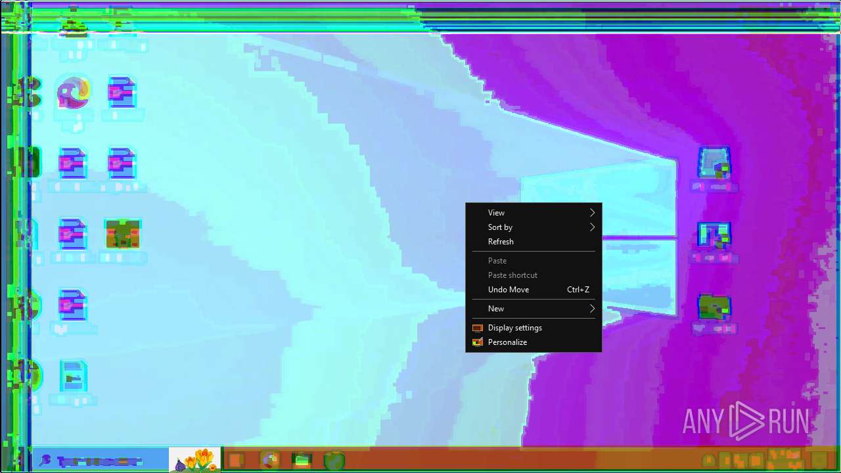Image resolution: width=841 pixels, height=473 pixels.
Task: Choose Undo Move in context menu
Action: (x=533, y=289)
